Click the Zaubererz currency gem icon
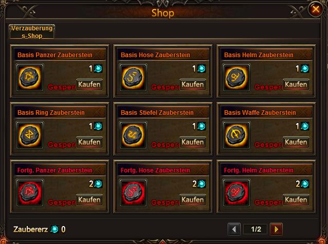 click(54, 230)
